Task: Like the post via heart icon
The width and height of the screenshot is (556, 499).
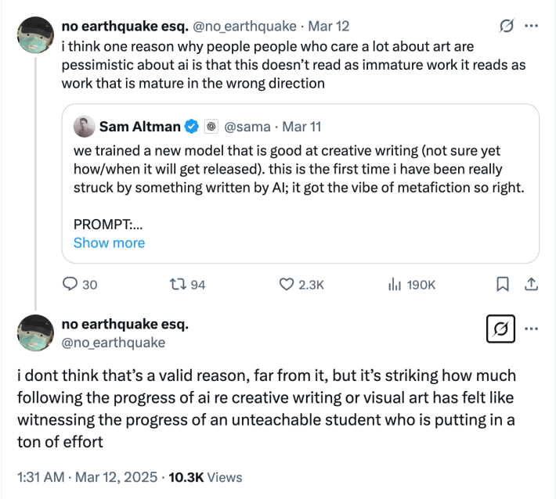Action: 287,285
